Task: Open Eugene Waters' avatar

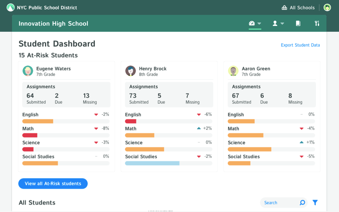Action: 28,71
